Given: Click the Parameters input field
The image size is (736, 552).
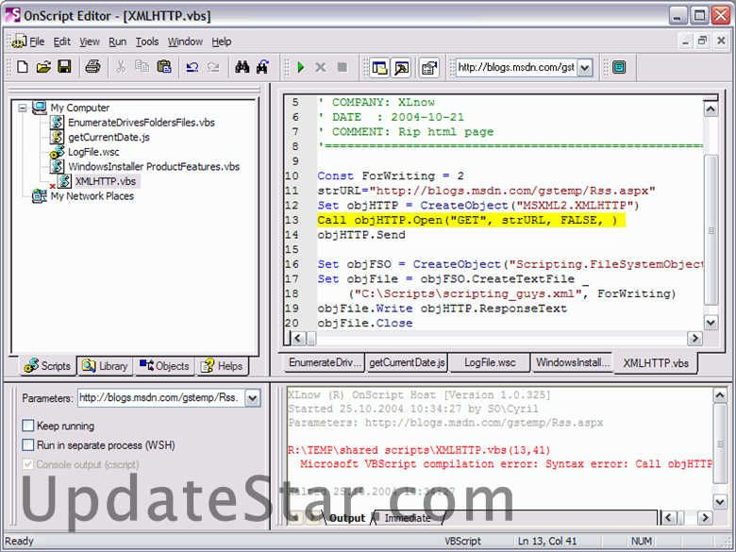Looking at the screenshot, I should click(x=161, y=398).
